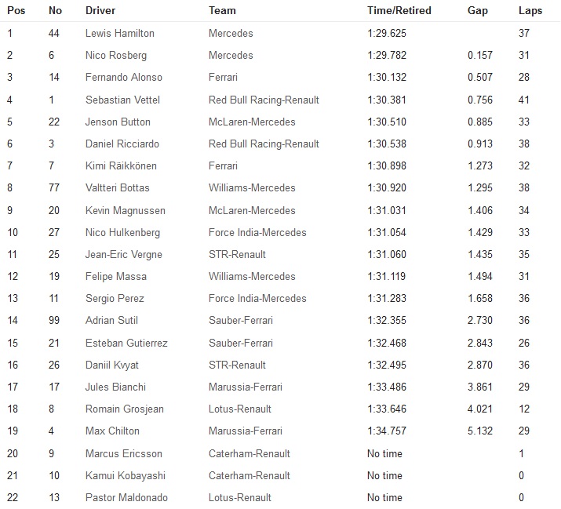The width and height of the screenshot is (561, 509).
Task: Select Pastor Maldonado in the last row
Action: [x=126, y=497]
